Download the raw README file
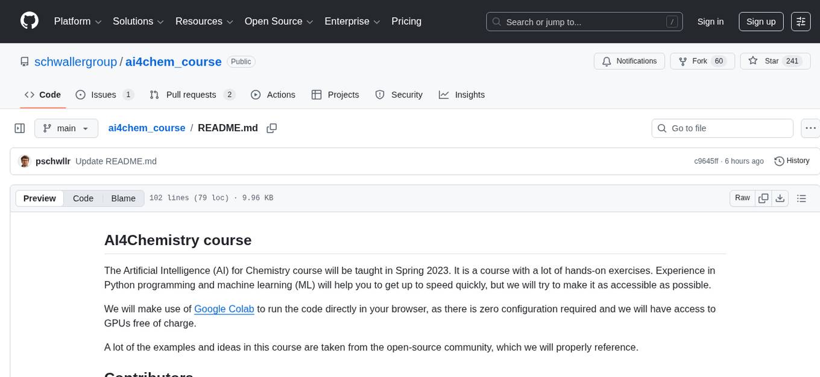 click(780, 198)
